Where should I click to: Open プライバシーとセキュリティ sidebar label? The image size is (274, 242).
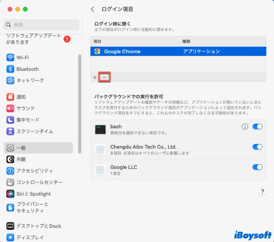(x=32, y=208)
